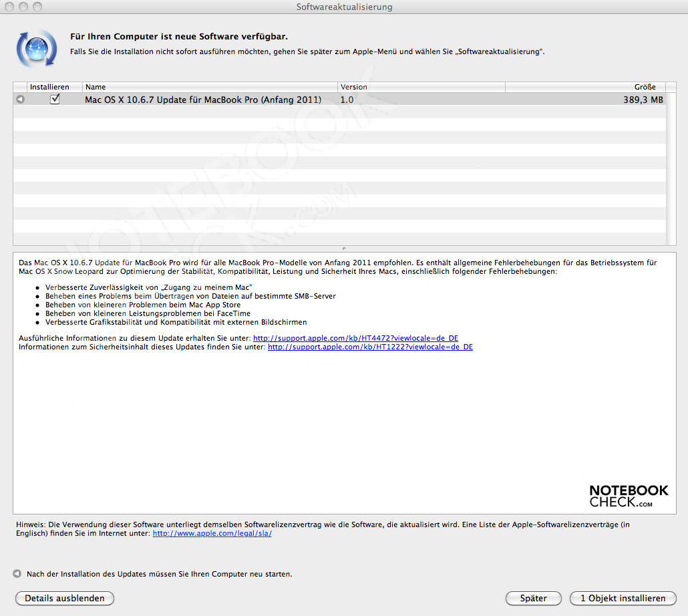688x616 pixels.
Task: Select the Mac OS X 10.6.7 Update row name
Action: 203,100
